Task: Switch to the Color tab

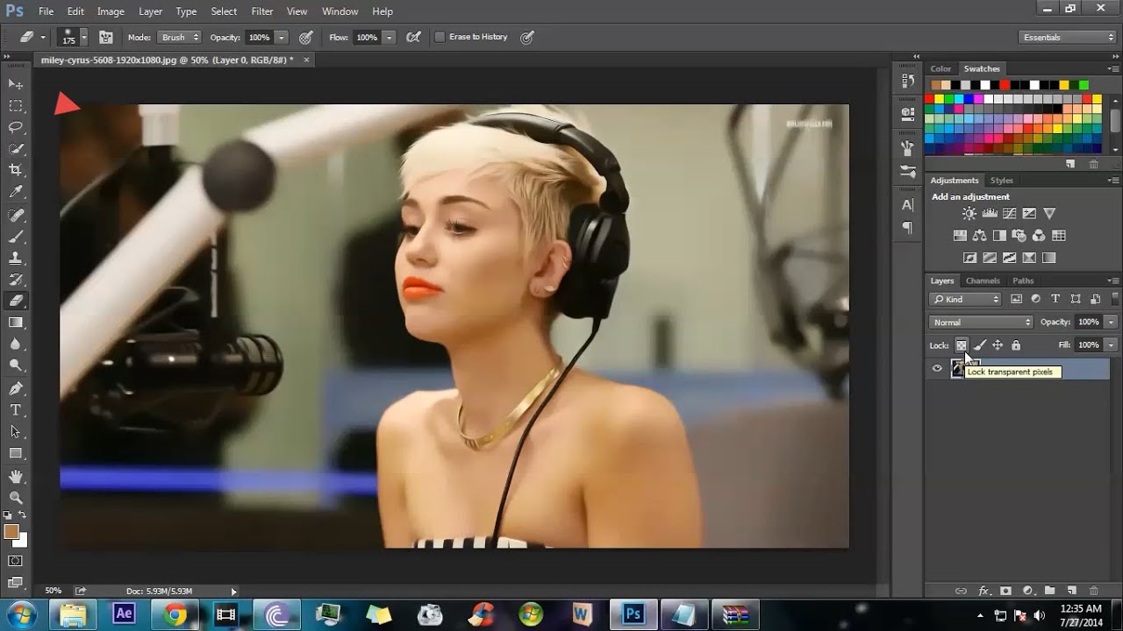Action: [x=941, y=68]
